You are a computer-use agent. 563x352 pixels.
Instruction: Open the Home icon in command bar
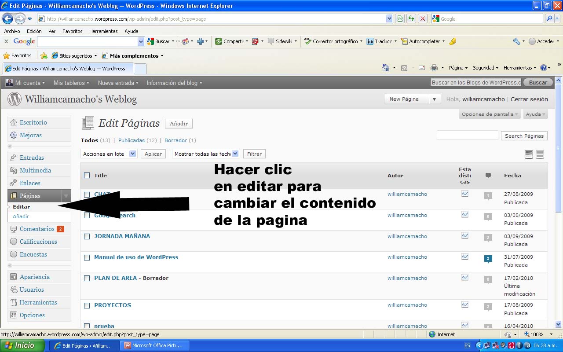point(386,68)
